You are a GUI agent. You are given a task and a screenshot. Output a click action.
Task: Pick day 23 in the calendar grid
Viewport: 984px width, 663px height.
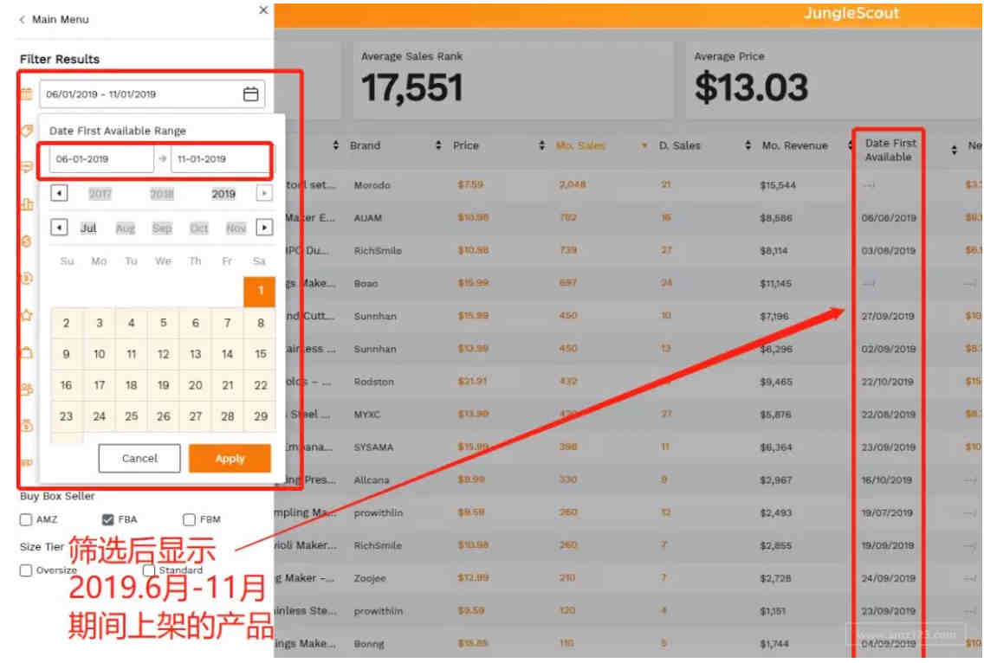[66, 416]
